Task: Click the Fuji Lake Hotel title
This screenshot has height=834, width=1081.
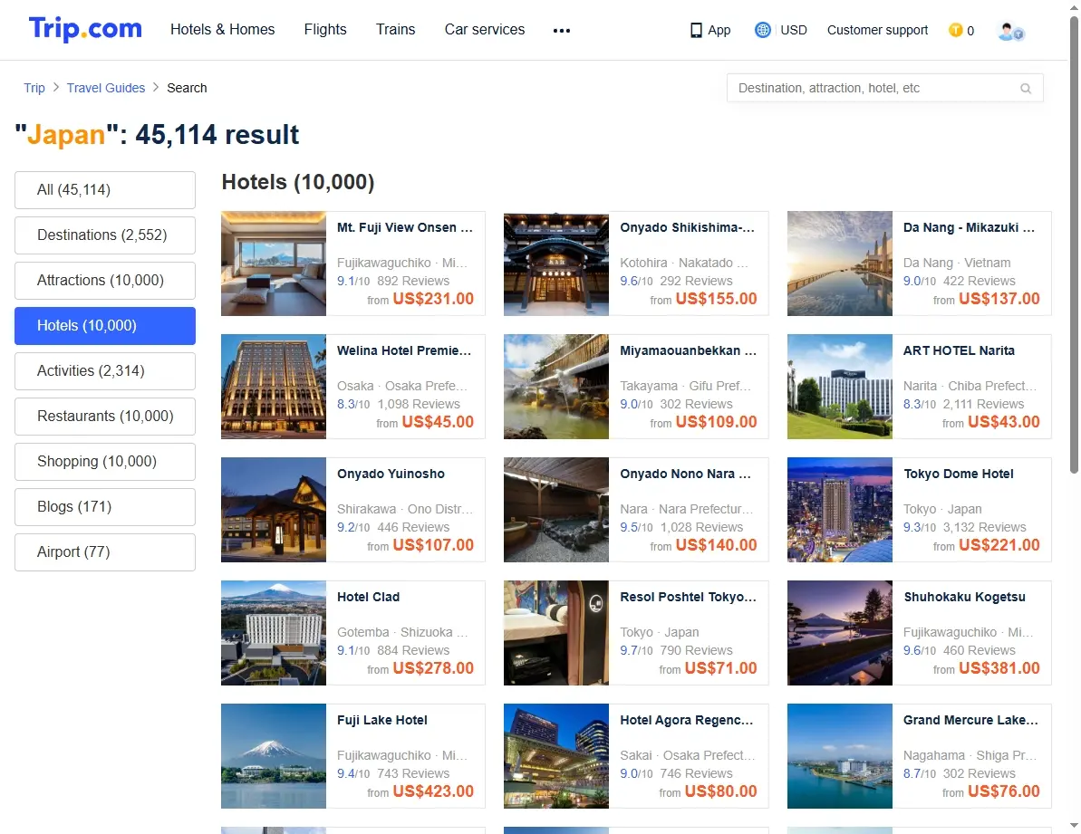Action: [x=382, y=721]
